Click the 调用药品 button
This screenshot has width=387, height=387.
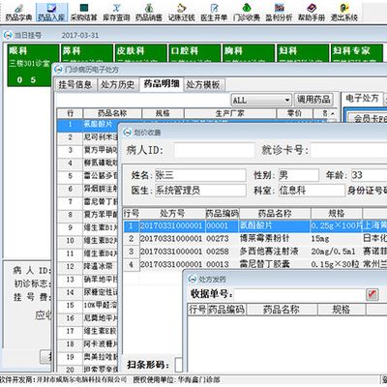point(313,100)
